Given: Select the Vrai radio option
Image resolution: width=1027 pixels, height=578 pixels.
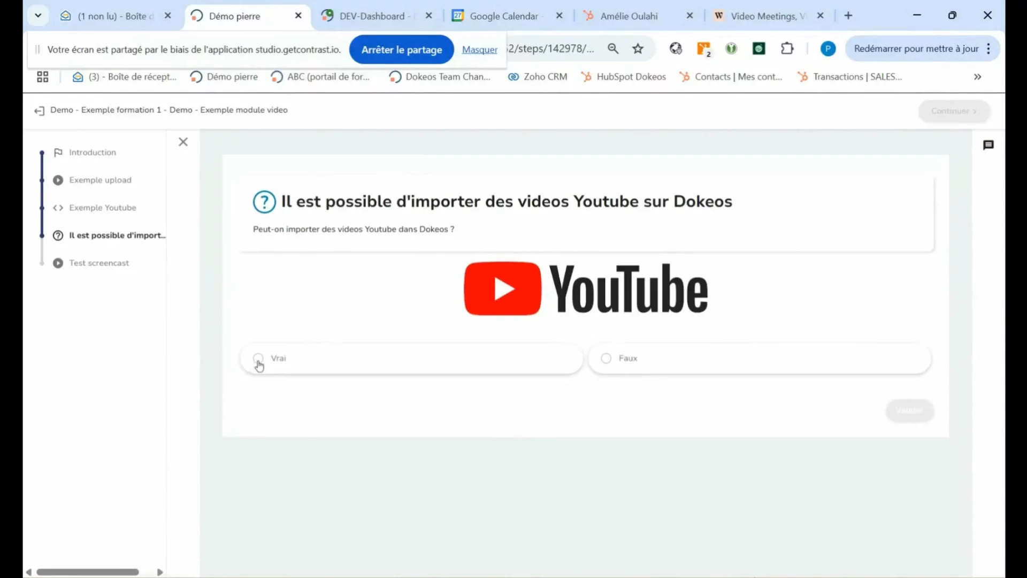Looking at the screenshot, I should click(x=258, y=358).
